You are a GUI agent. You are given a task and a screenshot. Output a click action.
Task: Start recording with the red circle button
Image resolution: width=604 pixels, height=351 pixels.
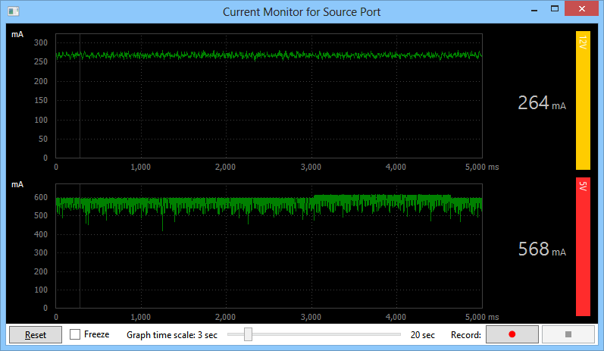click(x=512, y=334)
